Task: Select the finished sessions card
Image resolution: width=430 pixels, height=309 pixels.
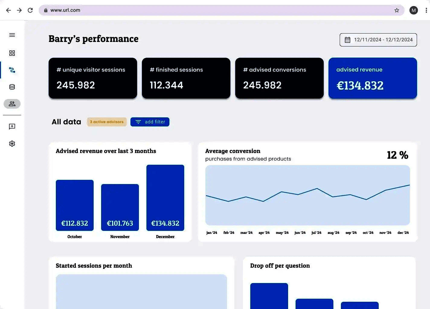Action: pyautogui.click(x=186, y=78)
